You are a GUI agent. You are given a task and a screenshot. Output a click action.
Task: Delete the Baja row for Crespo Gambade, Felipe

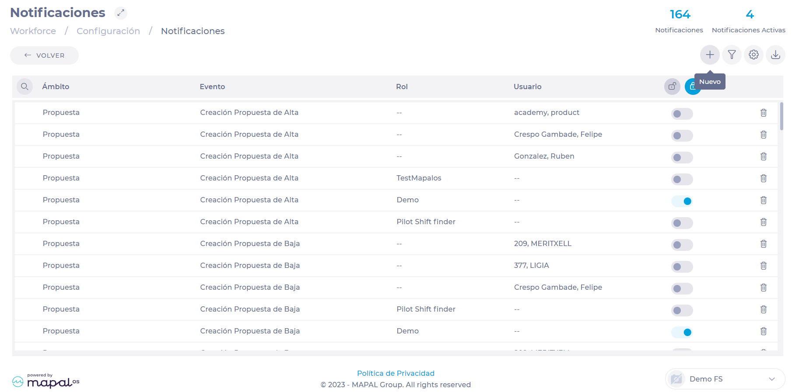(x=764, y=288)
